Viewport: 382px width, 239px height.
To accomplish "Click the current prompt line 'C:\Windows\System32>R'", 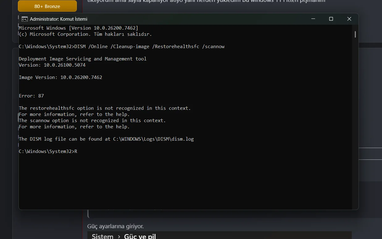I will pyautogui.click(x=48, y=151).
